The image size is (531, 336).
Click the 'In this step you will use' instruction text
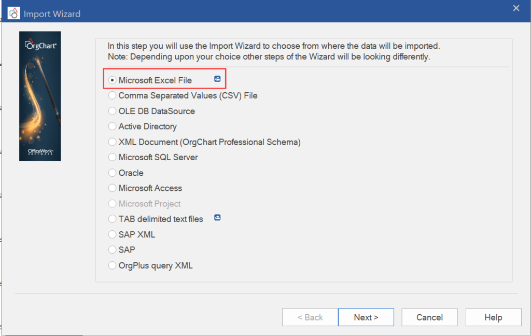[x=274, y=46]
